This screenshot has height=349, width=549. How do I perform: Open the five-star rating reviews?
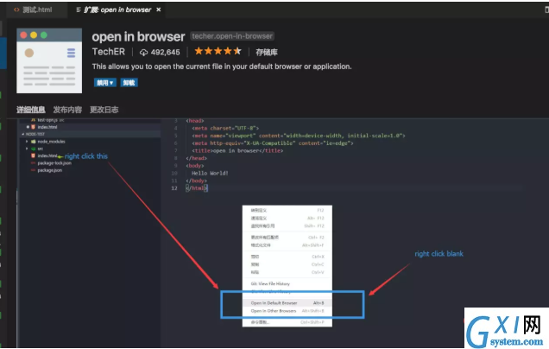click(218, 52)
